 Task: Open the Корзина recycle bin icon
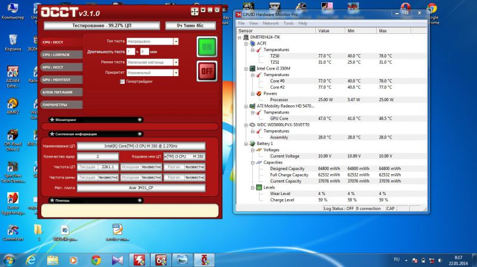tap(13, 43)
